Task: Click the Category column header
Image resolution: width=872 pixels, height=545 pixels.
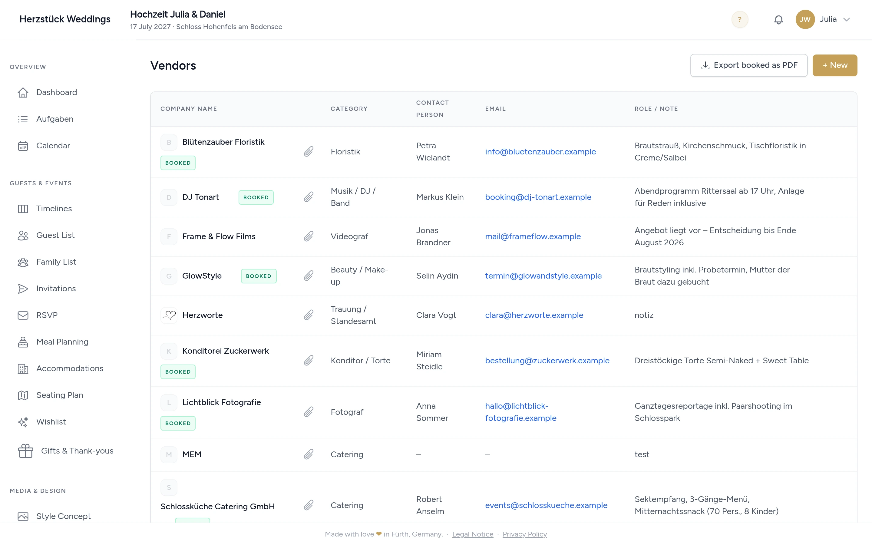Action: pos(349,109)
